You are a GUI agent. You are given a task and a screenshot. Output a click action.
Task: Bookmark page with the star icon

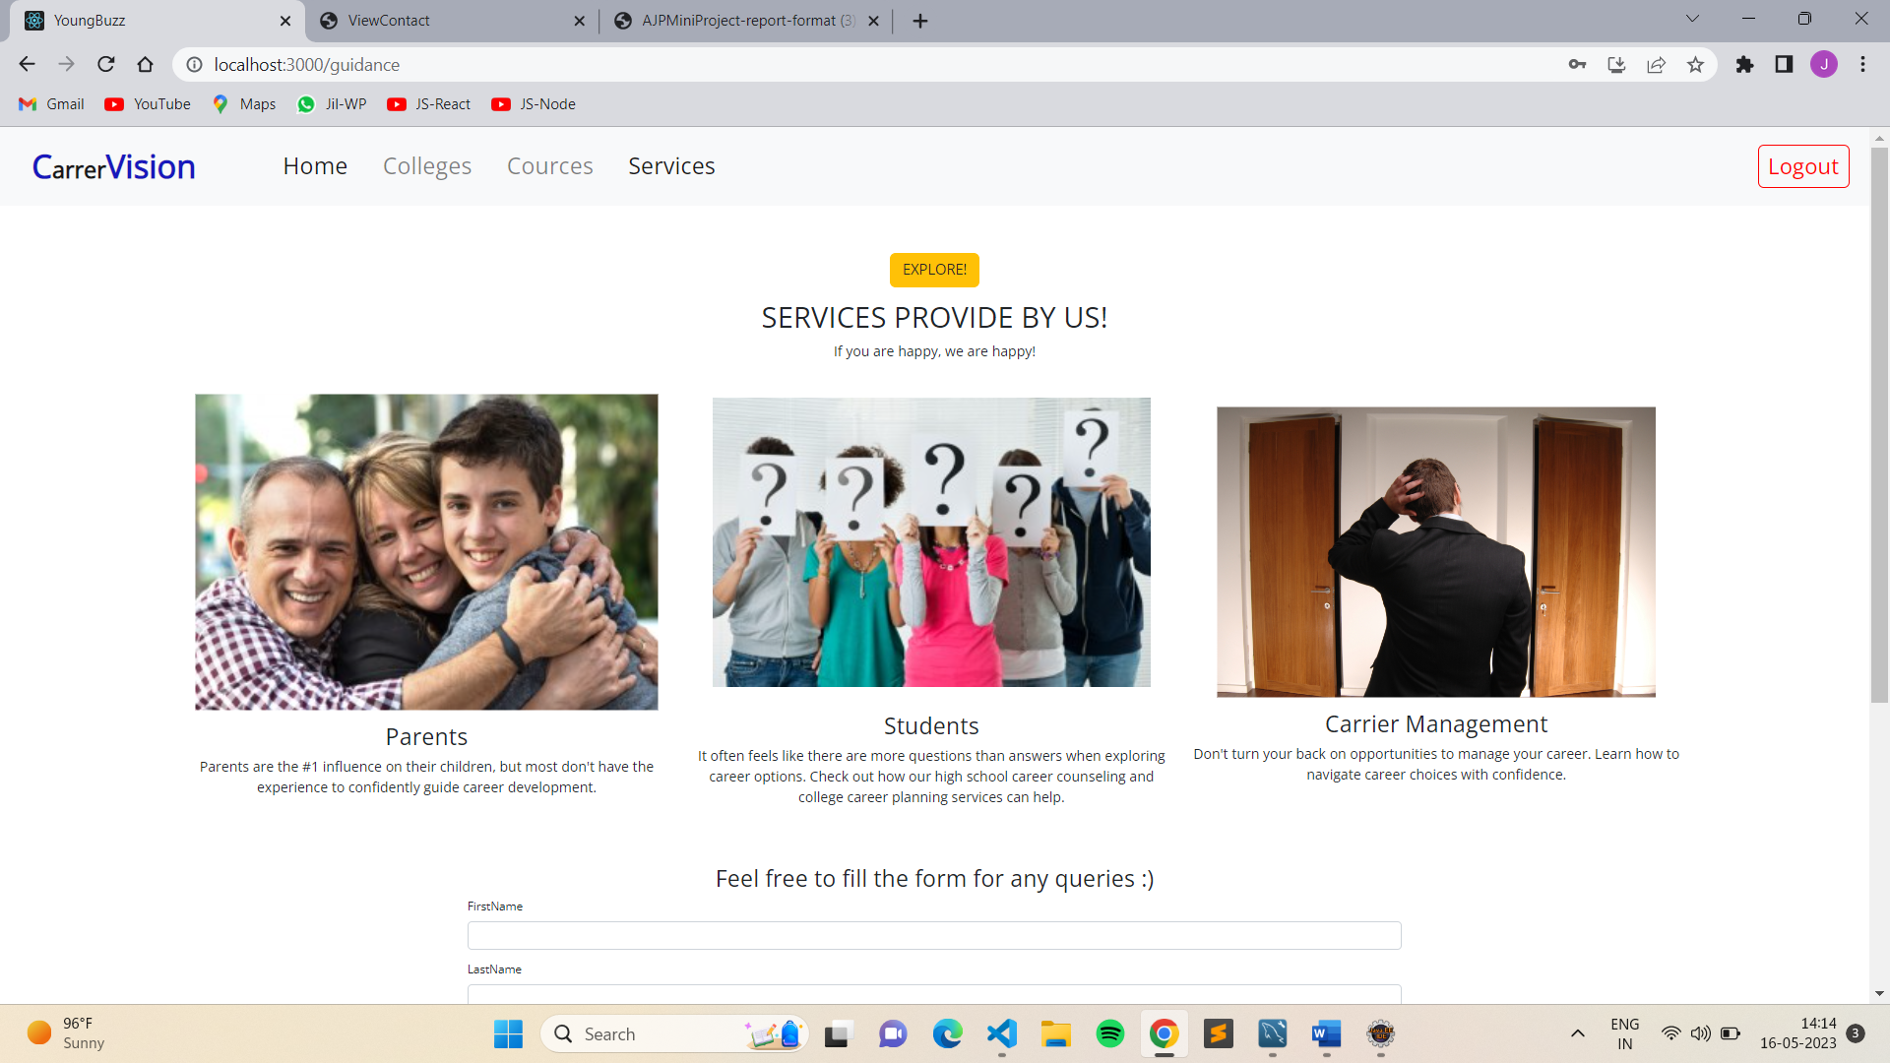pyautogui.click(x=1695, y=65)
